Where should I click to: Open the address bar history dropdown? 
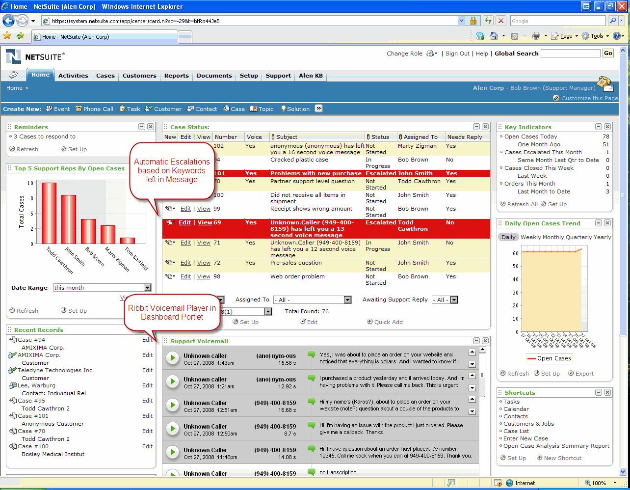click(461, 21)
